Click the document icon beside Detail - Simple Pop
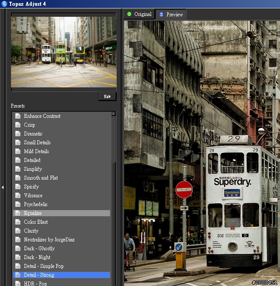The width and height of the screenshot is (280, 286). click(x=18, y=266)
